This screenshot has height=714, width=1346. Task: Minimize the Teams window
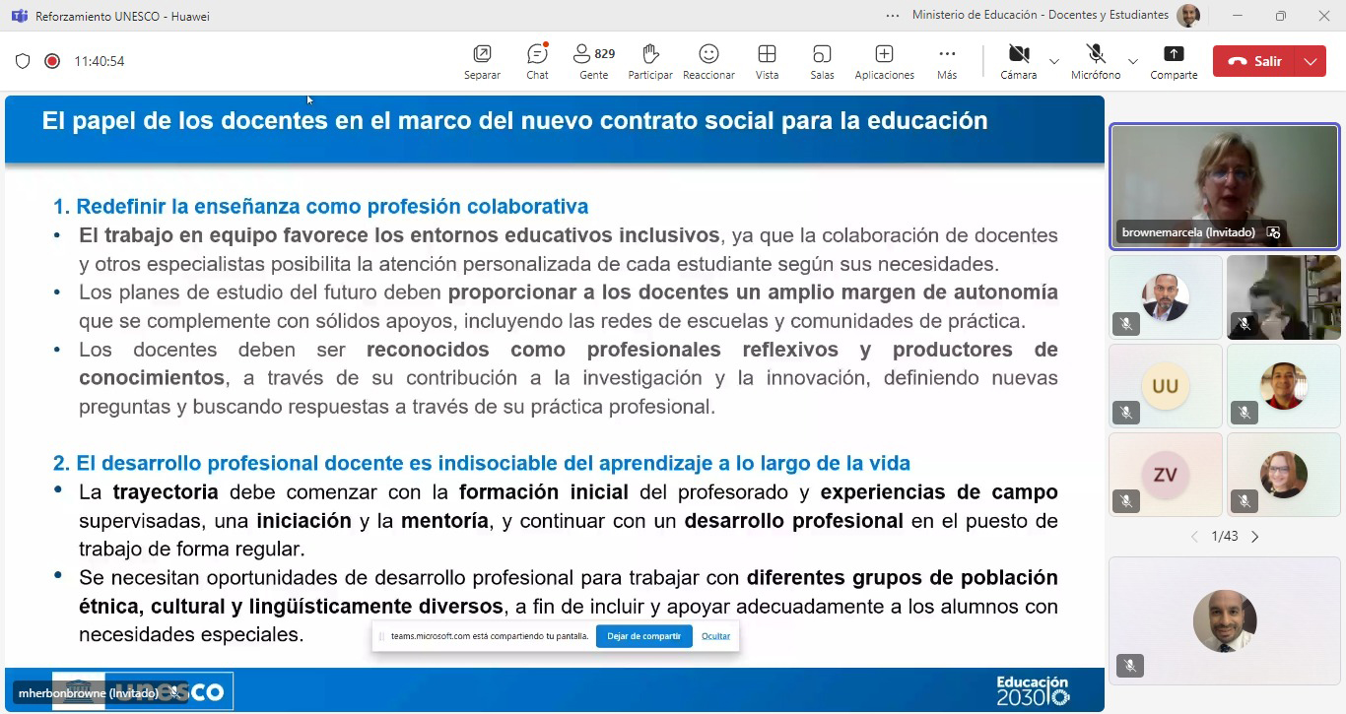(1236, 16)
